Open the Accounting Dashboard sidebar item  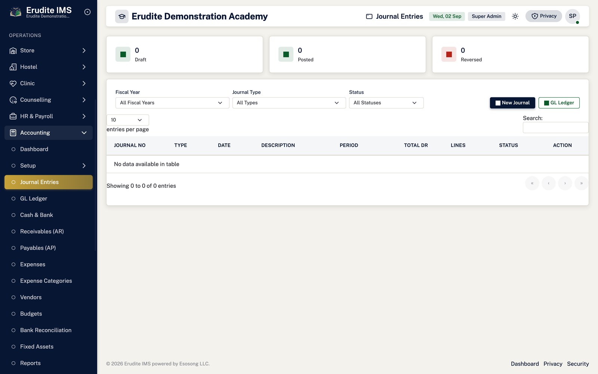click(x=49, y=149)
